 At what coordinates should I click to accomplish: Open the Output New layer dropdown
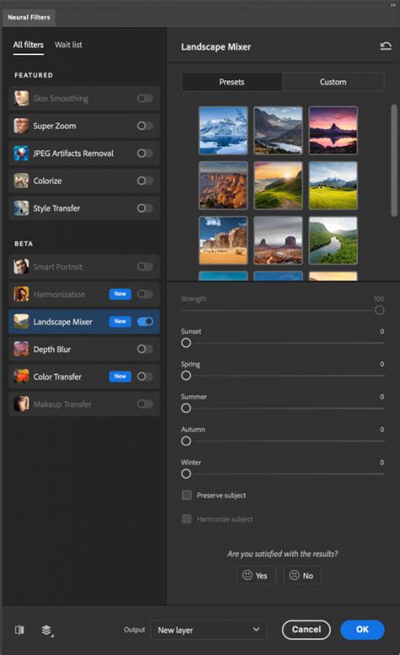click(x=208, y=630)
